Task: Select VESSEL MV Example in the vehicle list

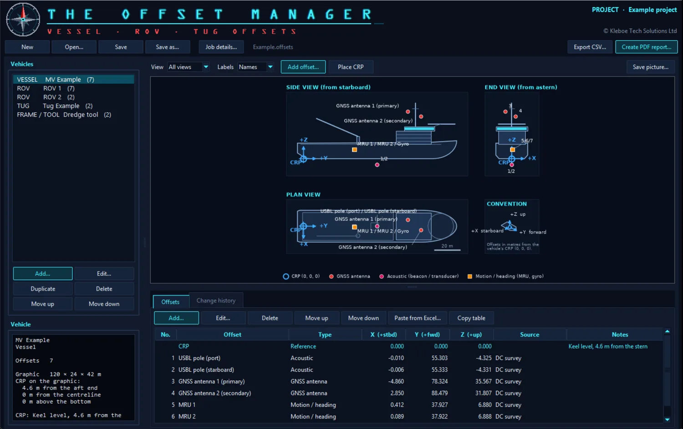Action: point(73,80)
